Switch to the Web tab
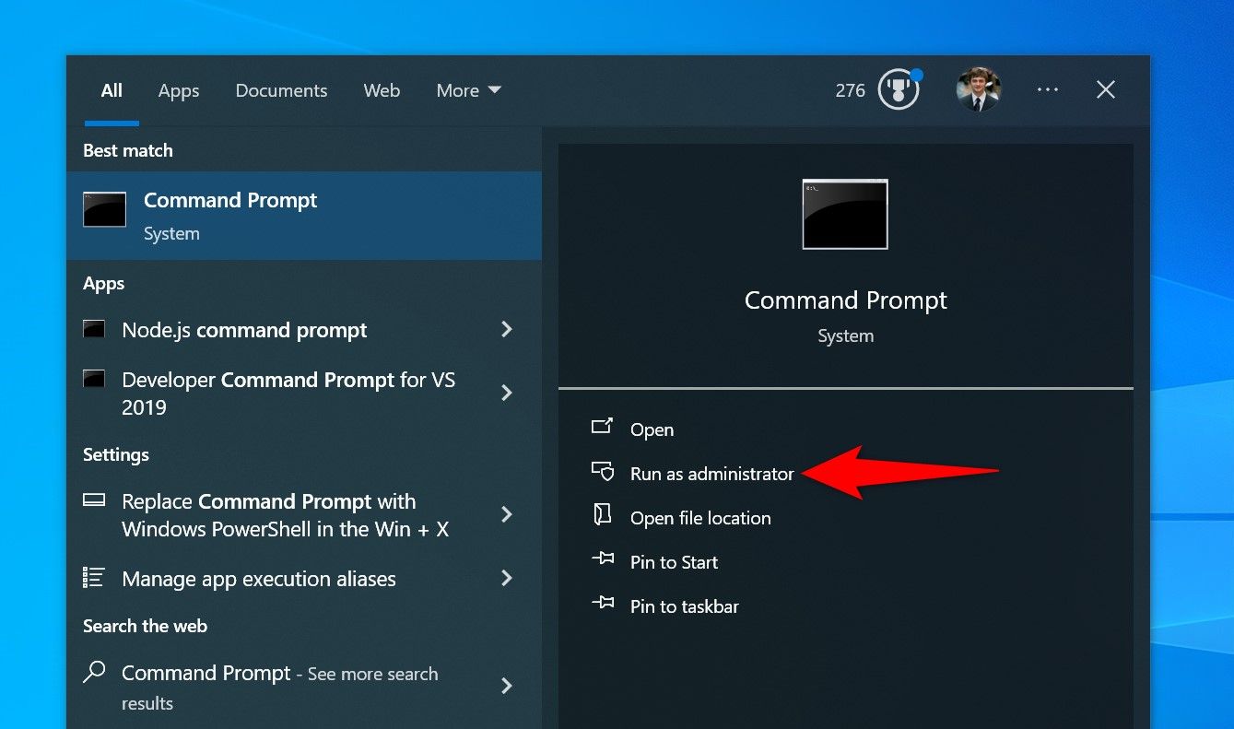This screenshot has height=729, width=1234. (x=382, y=89)
